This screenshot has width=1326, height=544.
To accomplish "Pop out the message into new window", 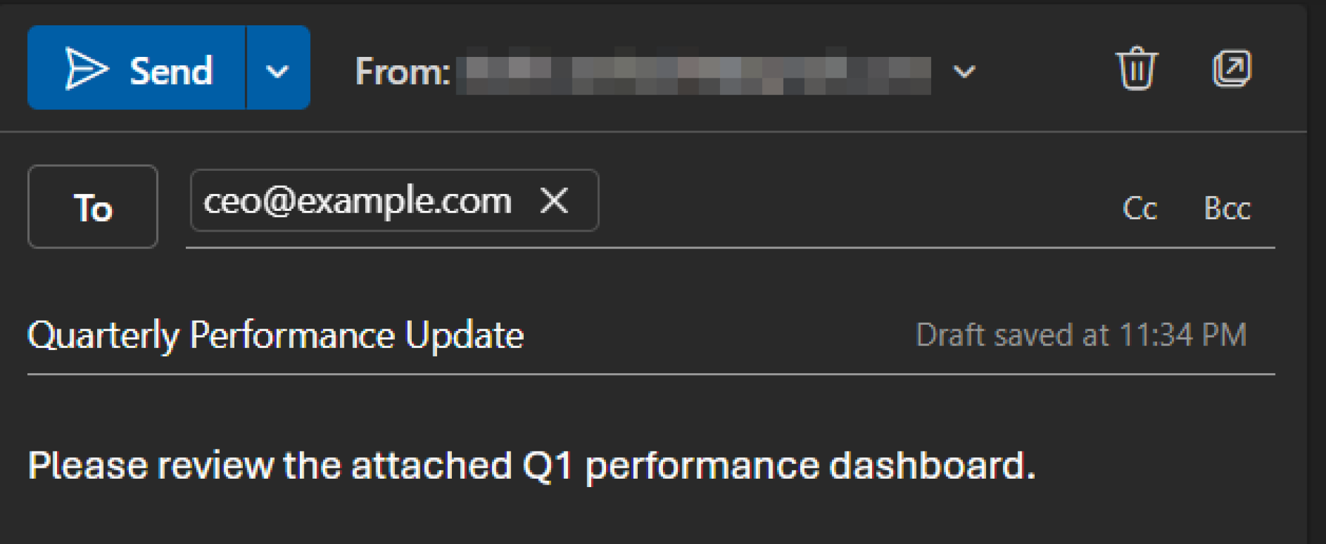I will coord(1231,69).
